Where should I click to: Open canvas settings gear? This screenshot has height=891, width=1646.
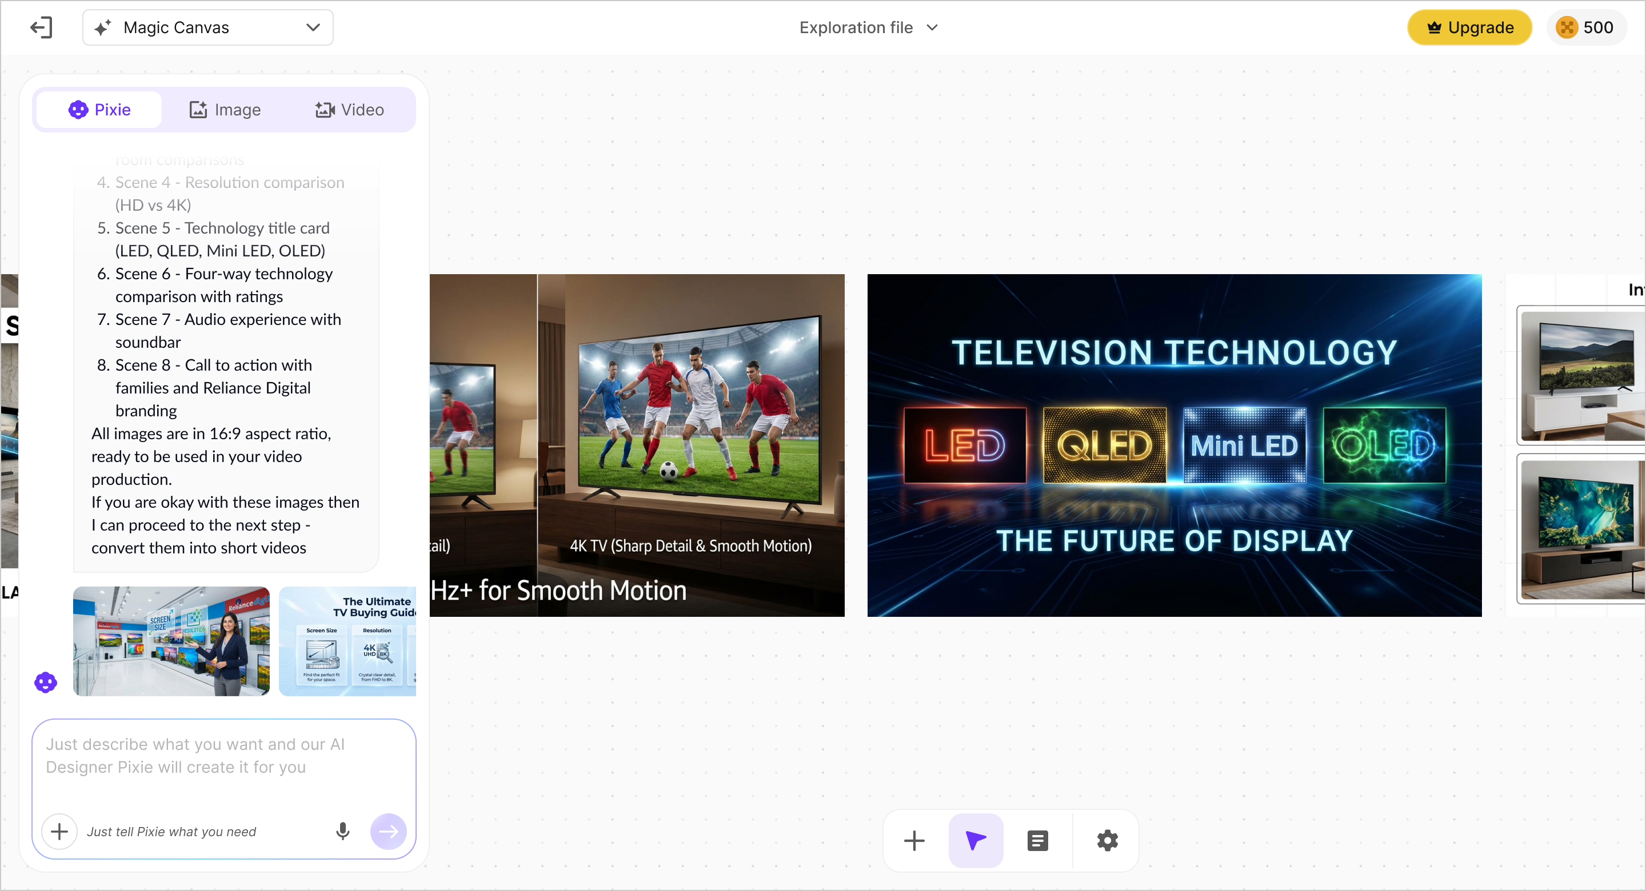[1108, 841]
